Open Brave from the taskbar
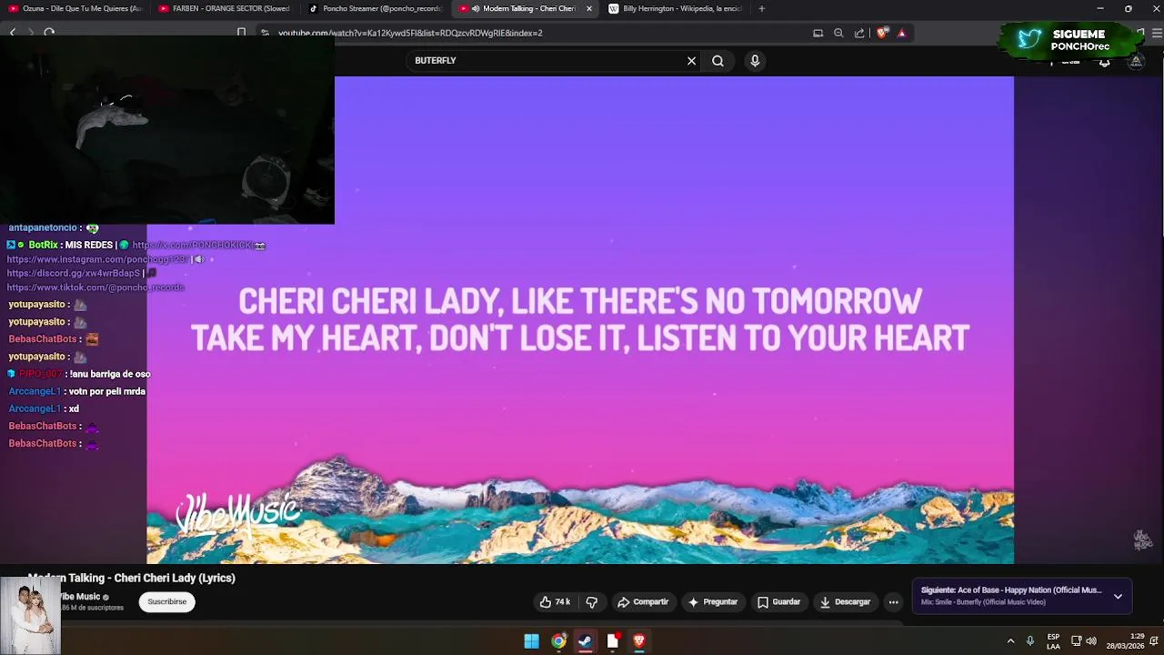This screenshot has width=1164, height=655. (x=639, y=641)
